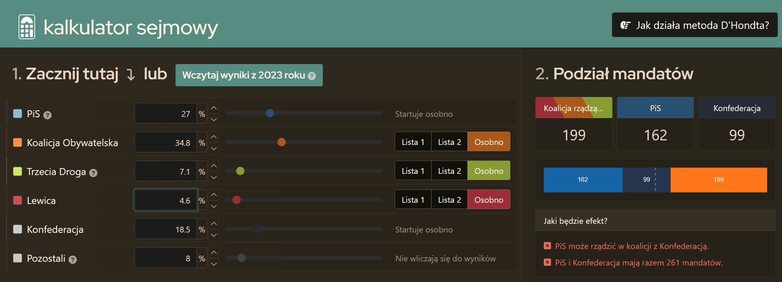The width and height of the screenshot is (782, 282).
Task: Click the Pozostali beige color swatch
Action: coord(17,258)
